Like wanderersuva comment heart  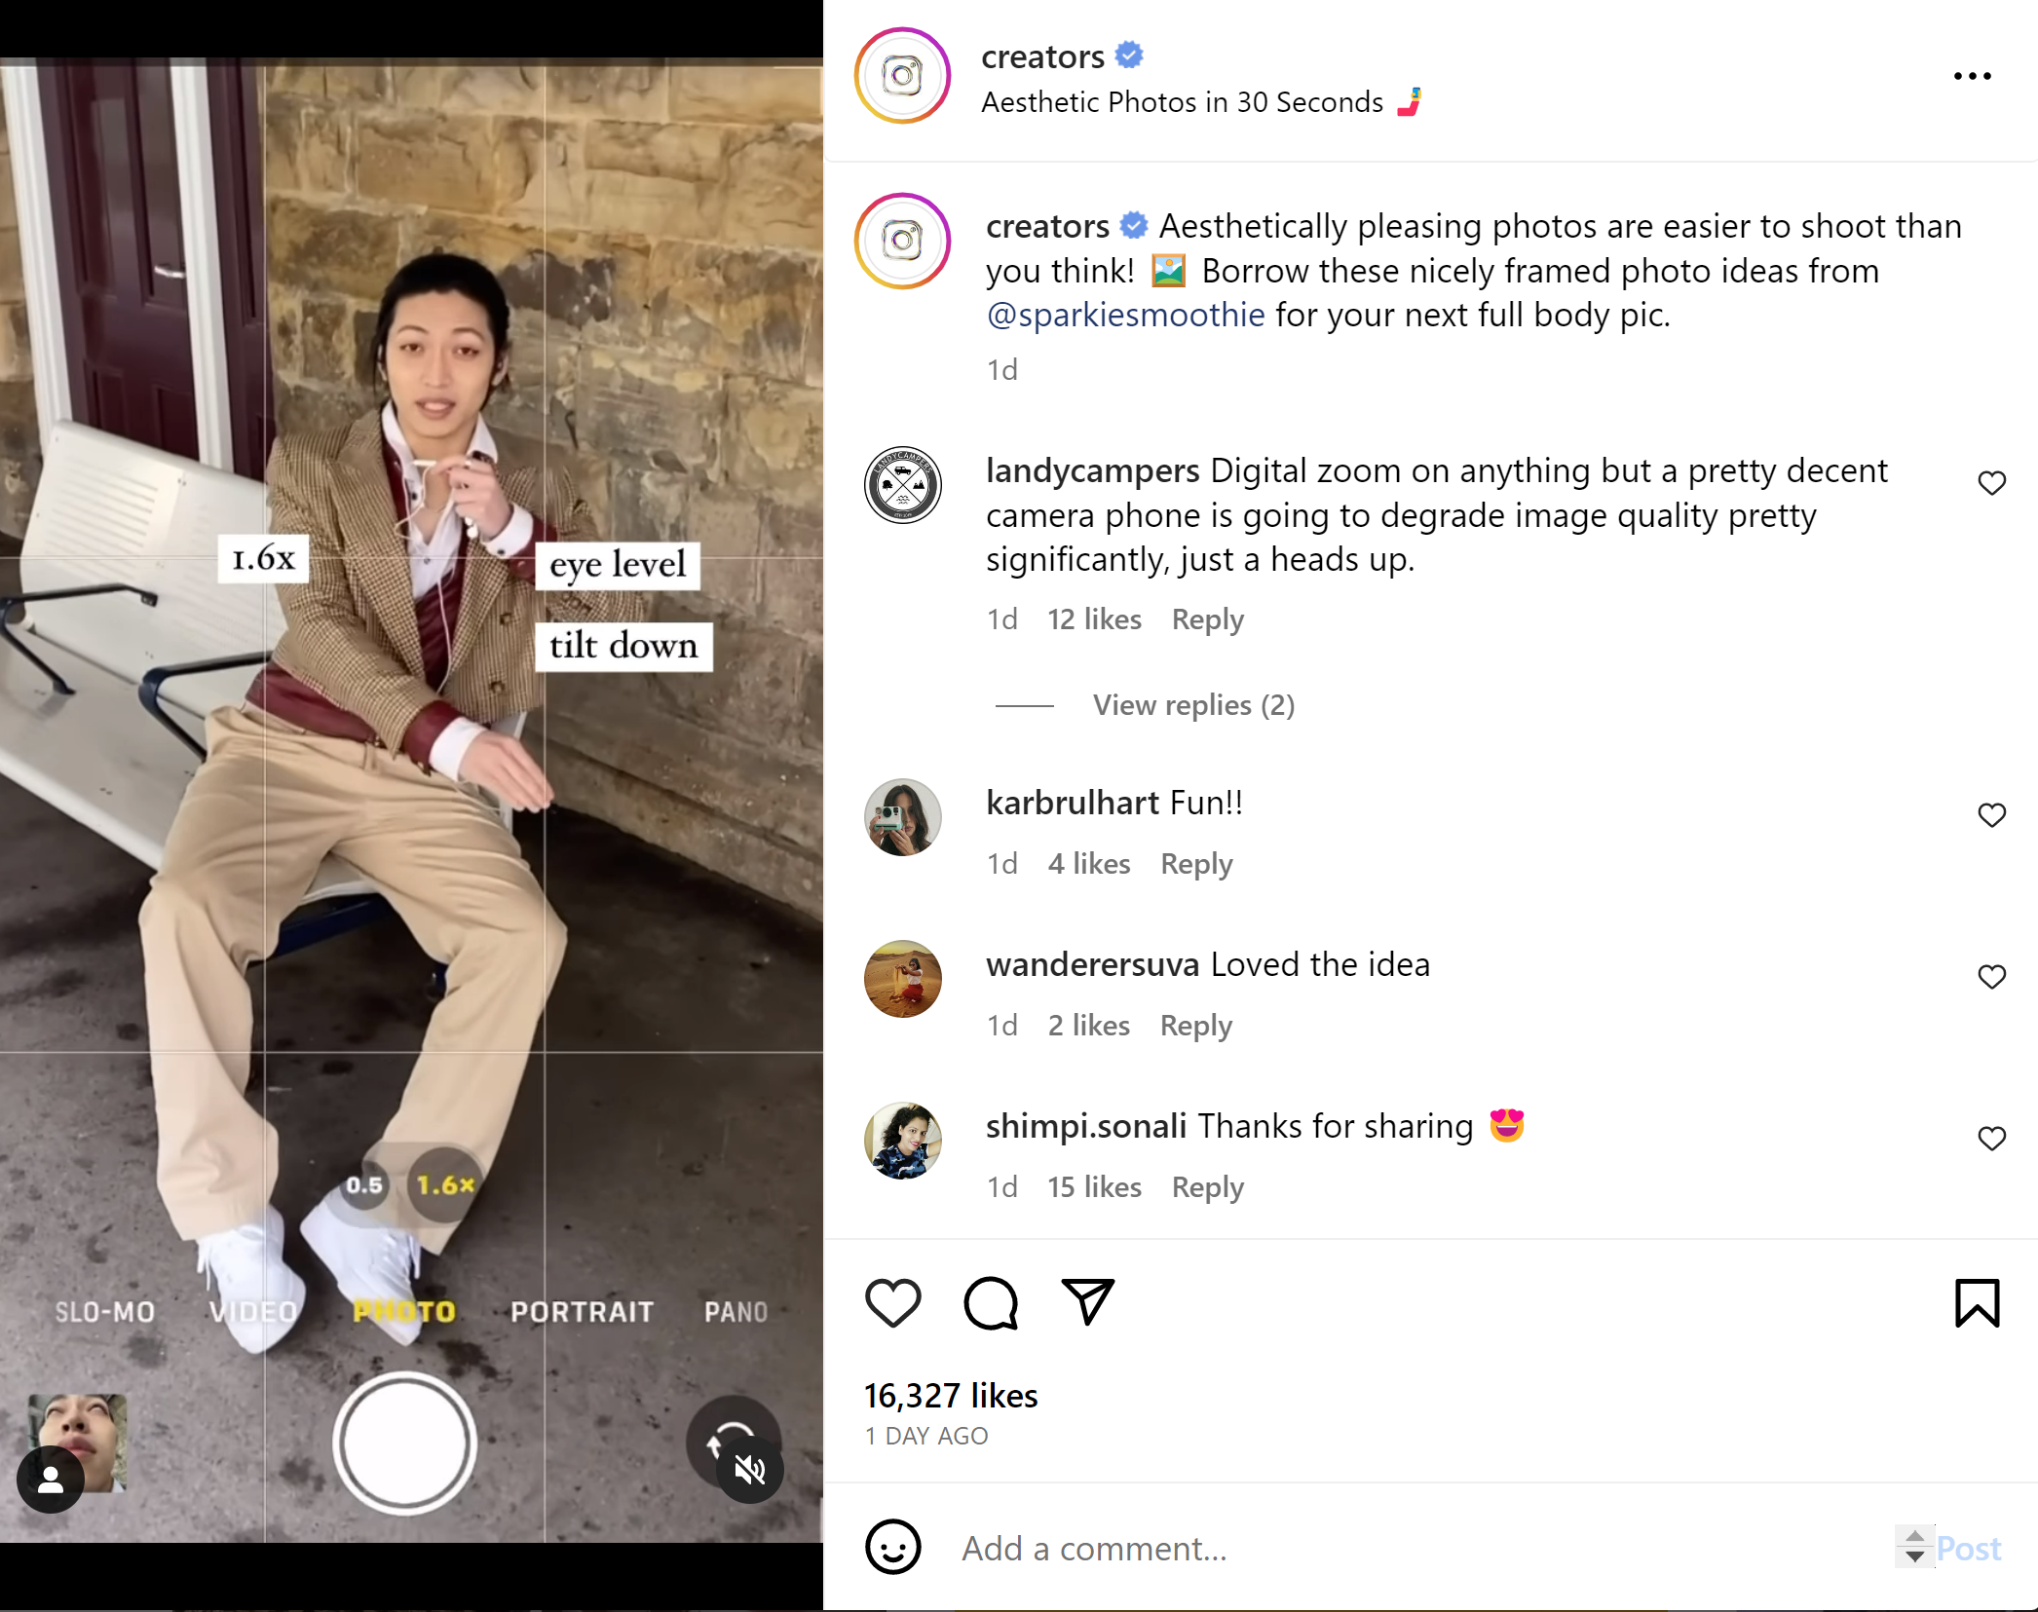click(x=1991, y=977)
